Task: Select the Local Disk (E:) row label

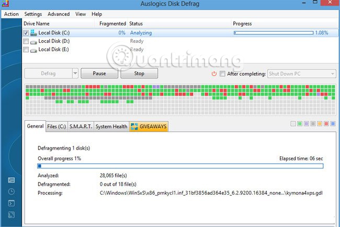Action: point(53,49)
